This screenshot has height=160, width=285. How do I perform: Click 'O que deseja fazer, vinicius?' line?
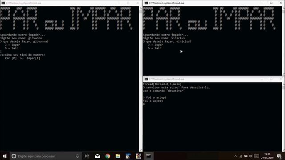[167, 41]
